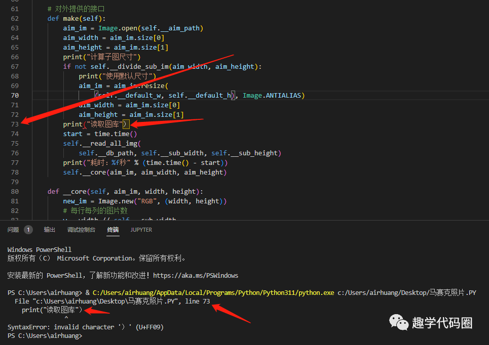
Task: Click the problems count badge showing 1
Action: pos(28,229)
